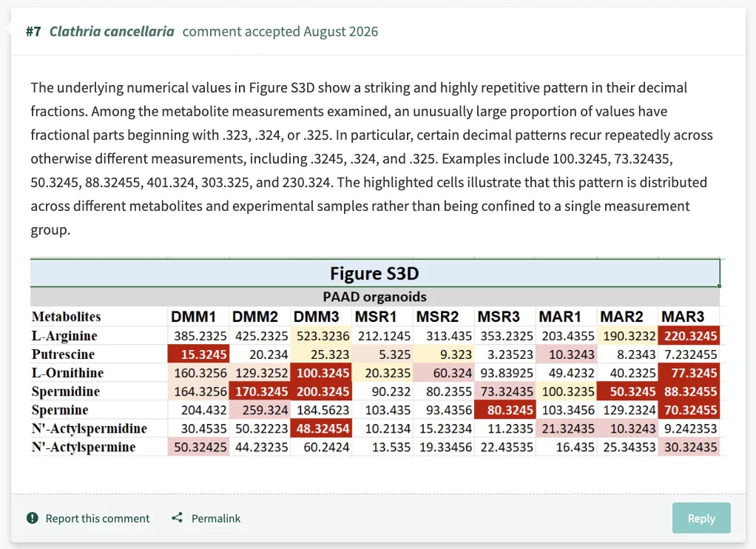Image resolution: width=756 pixels, height=549 pixels.
Task: Click the 70.32455 Spermine MAR3 cell
Action: tap(689, 410)
